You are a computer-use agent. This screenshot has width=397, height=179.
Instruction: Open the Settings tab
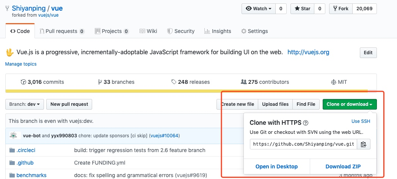point(254,31)
